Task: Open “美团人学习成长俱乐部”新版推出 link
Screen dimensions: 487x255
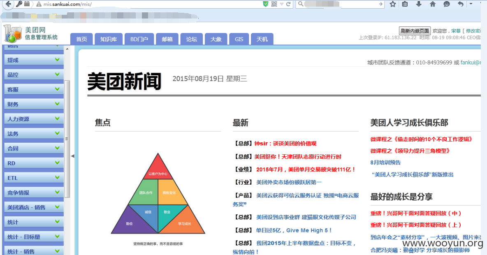Action: click(x=413, y=174)
